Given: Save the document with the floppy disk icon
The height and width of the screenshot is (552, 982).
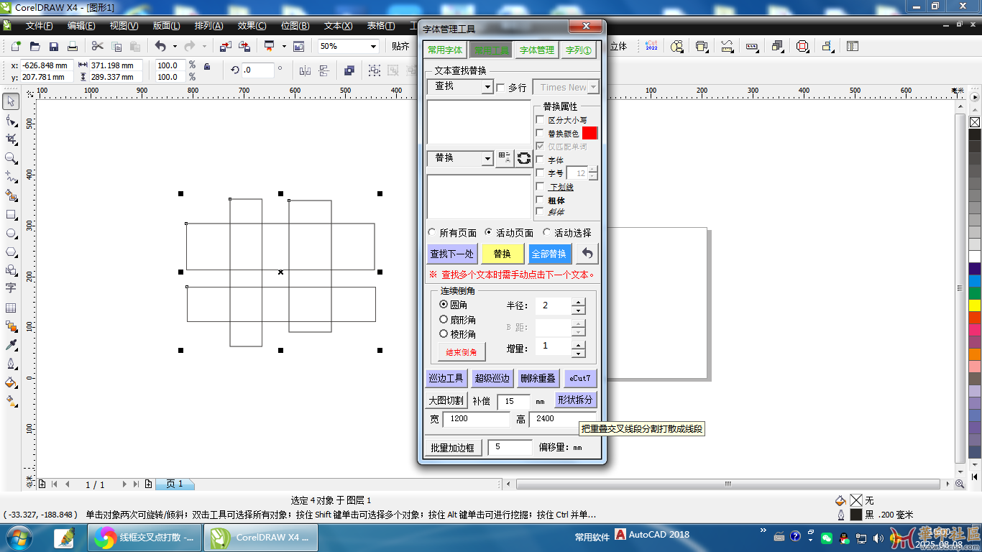Looking at the screenshot, I should coord(54,46).
